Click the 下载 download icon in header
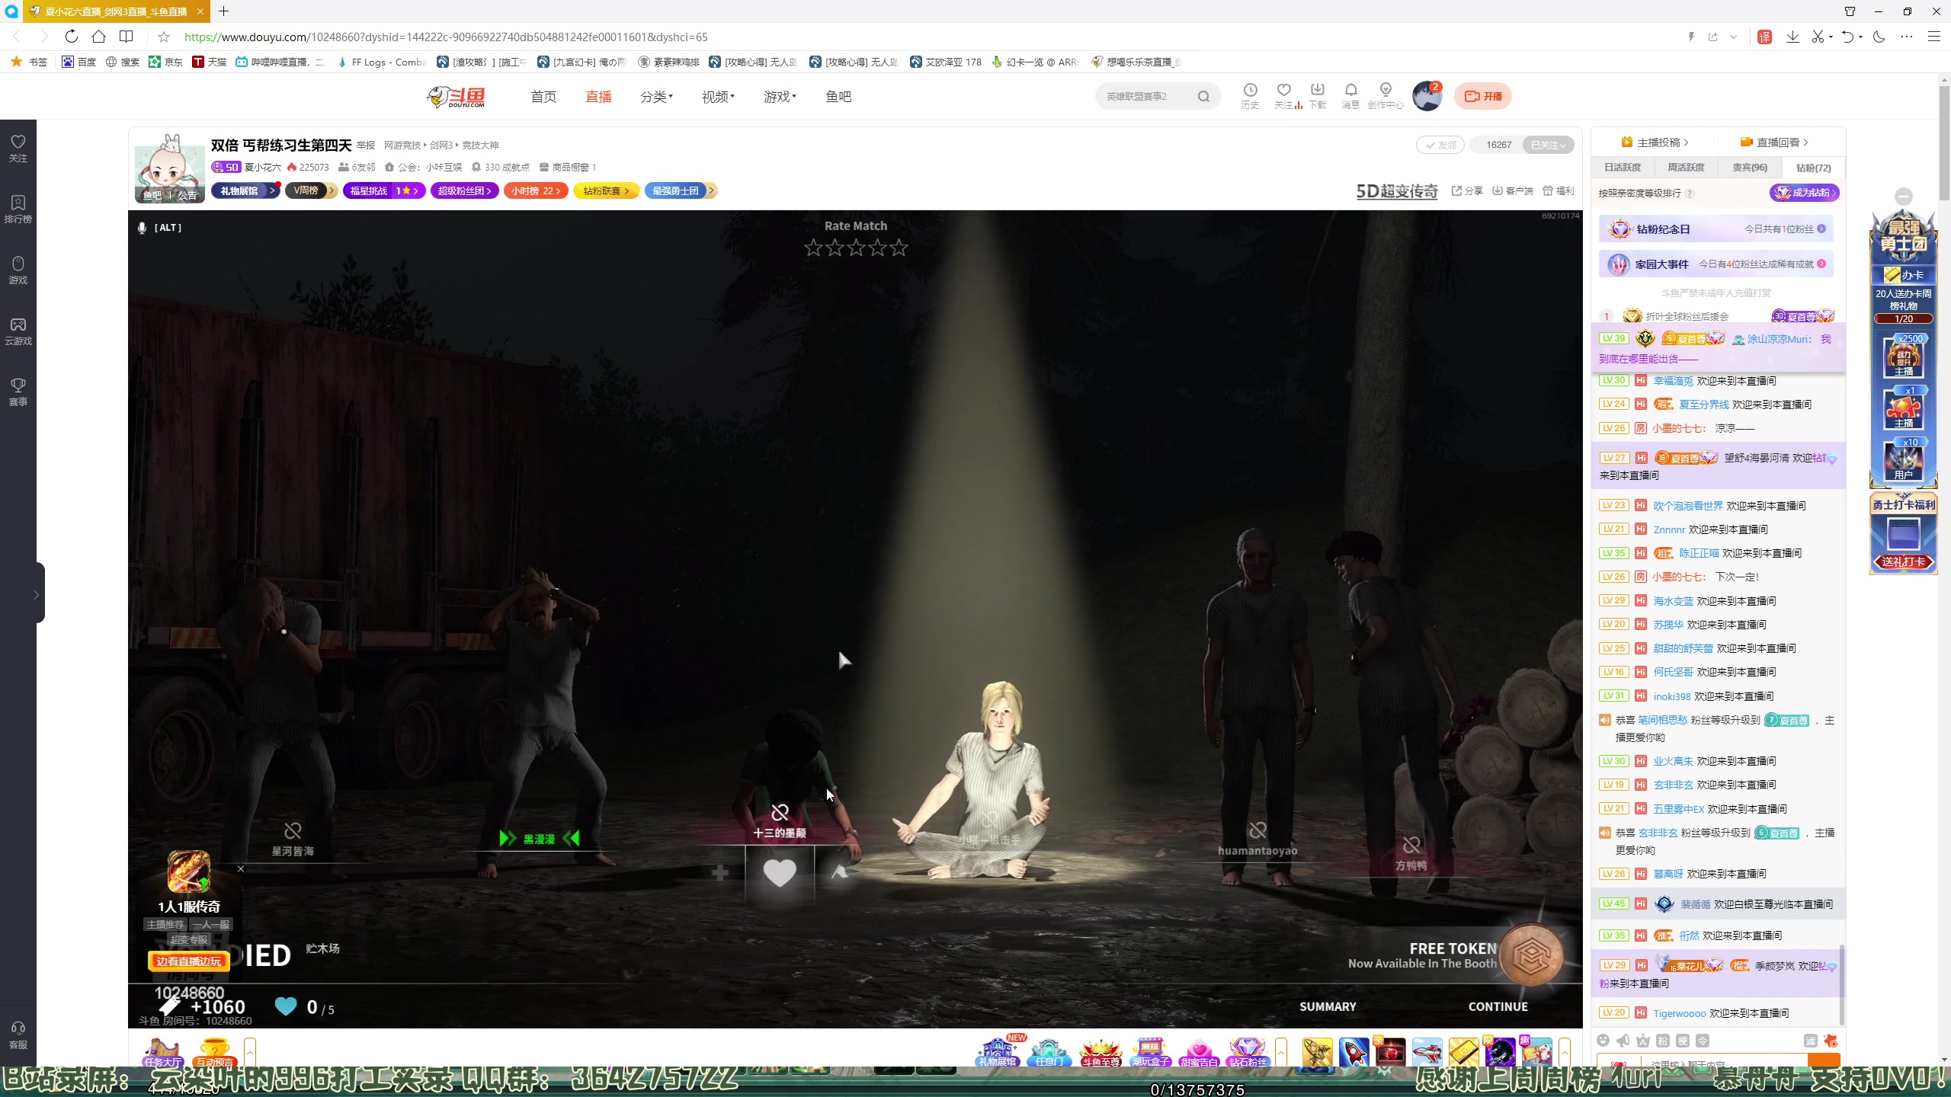 coord(1318,95)
